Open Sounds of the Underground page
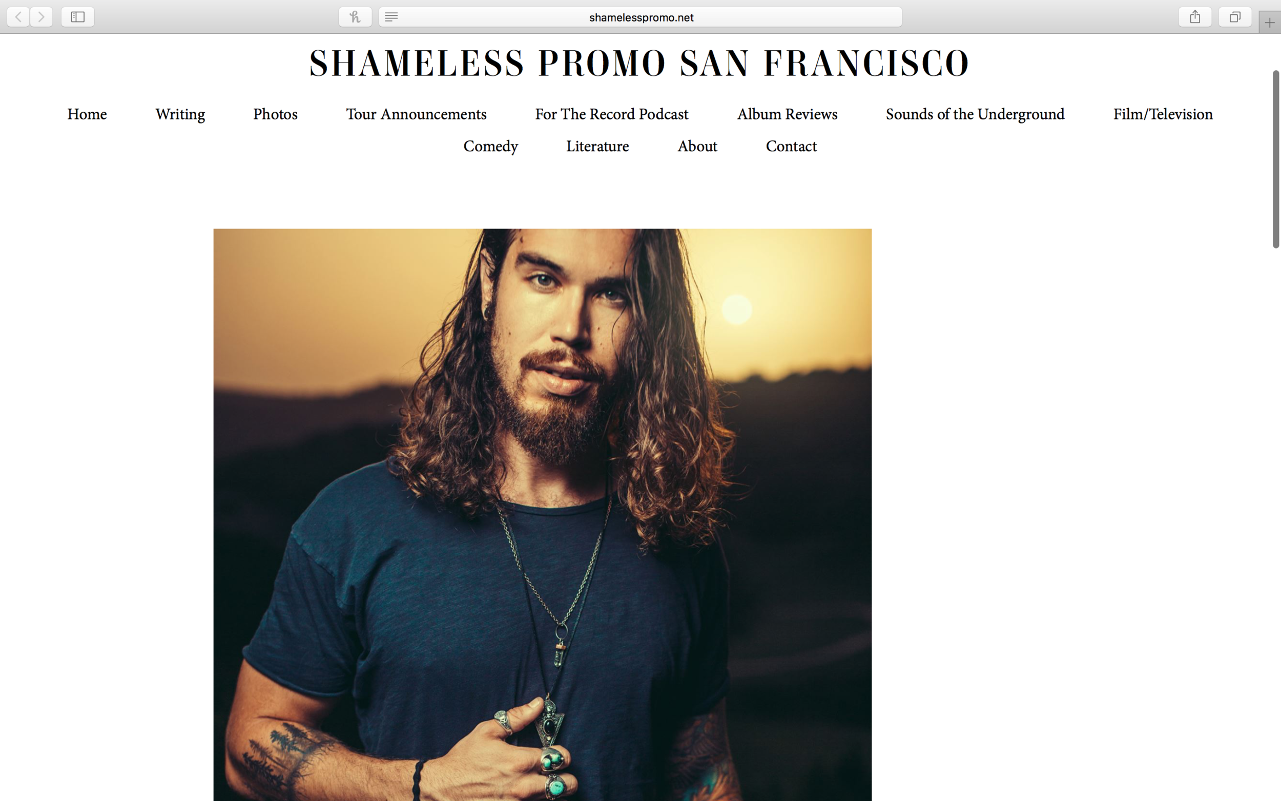This screenshot has height=801, width=1281. click(976, 114)
